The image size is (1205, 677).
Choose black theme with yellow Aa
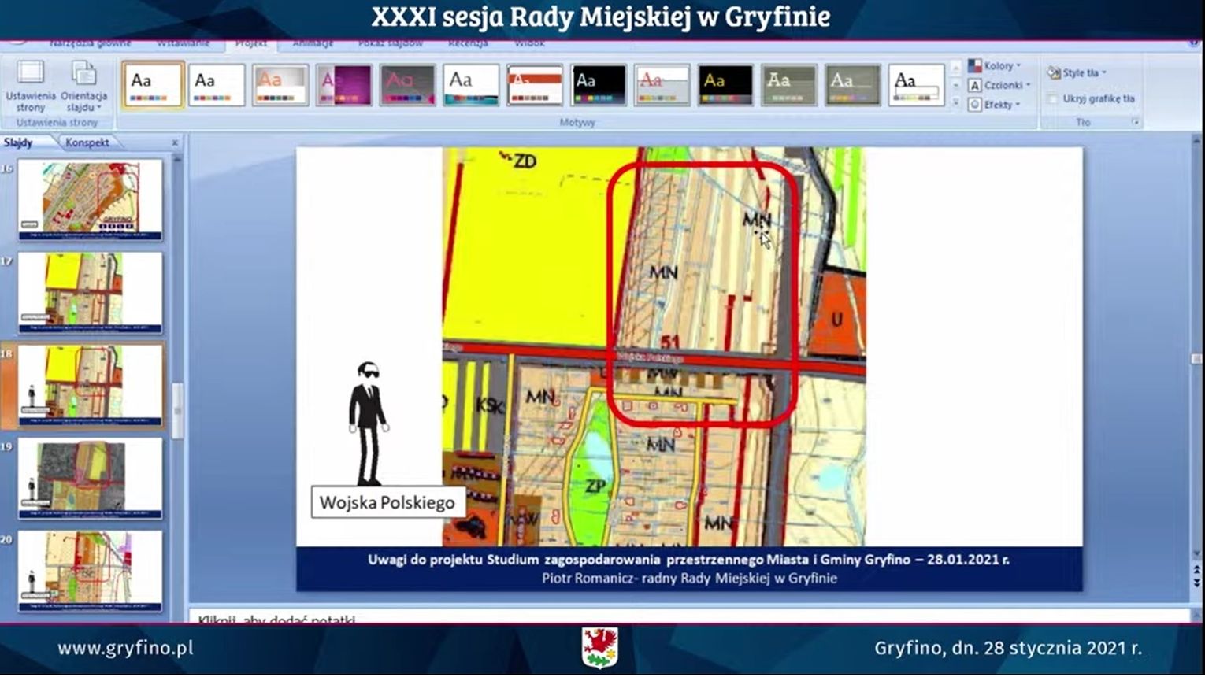click(x=725, y=85)
